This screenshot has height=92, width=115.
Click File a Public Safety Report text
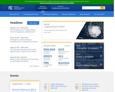pos(87,64)
